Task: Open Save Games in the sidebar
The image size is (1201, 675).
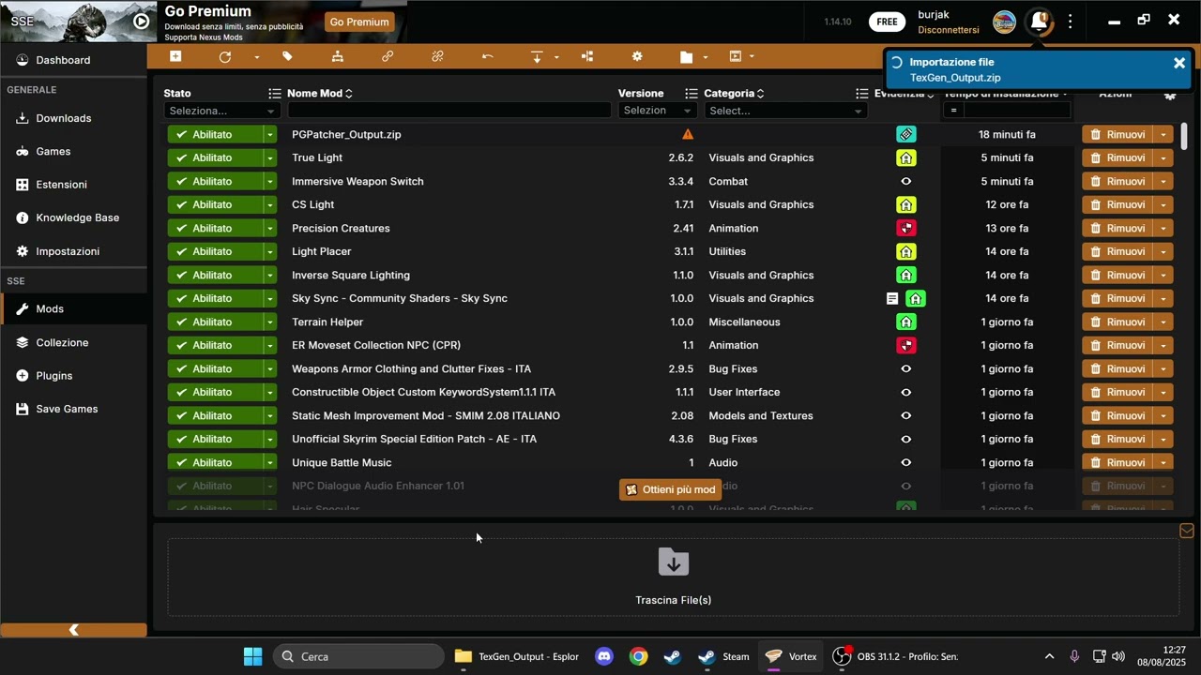Action: (x=73, y=409)
